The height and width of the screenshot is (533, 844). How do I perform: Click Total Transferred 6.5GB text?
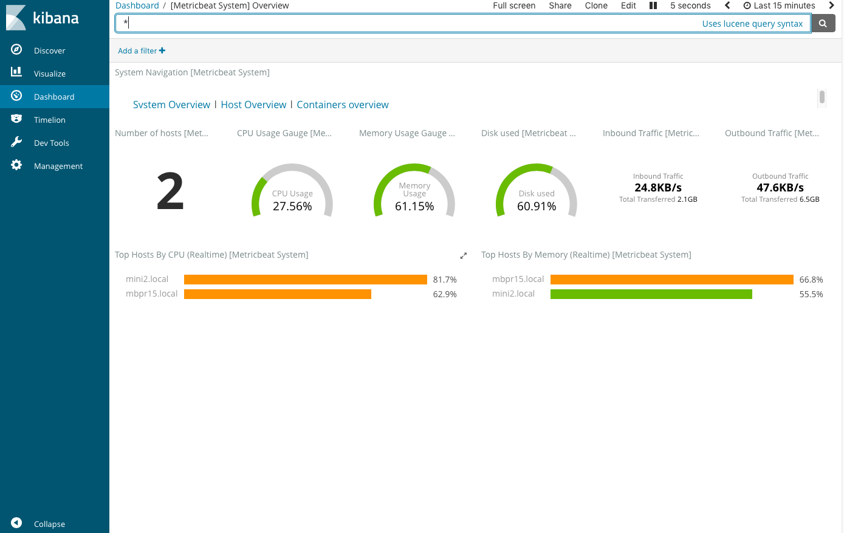(780, 199)
